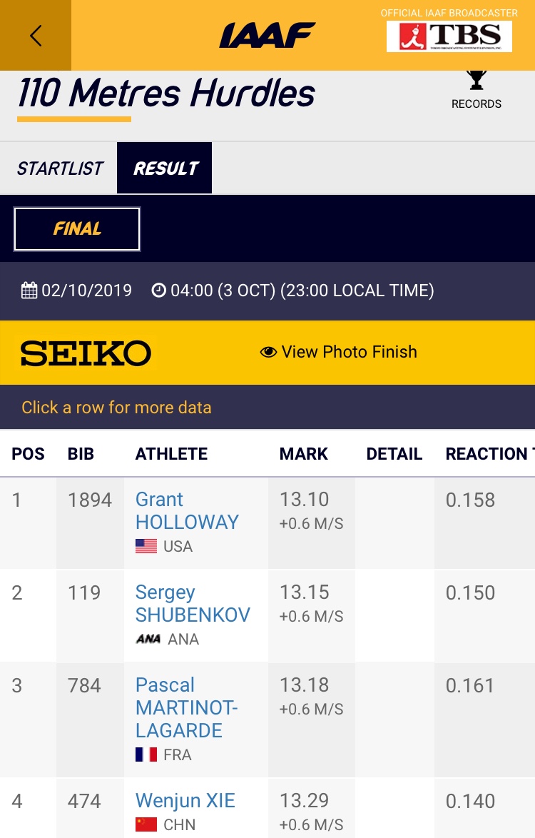Expand the row with mark 13.10
Image resolution: width=535 pixels, height=838 pixels.
pyautogui.click(x=267, y=523)
